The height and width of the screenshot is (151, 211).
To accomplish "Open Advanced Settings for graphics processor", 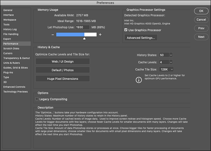I will pyautogui.click(x=141, y=38).
